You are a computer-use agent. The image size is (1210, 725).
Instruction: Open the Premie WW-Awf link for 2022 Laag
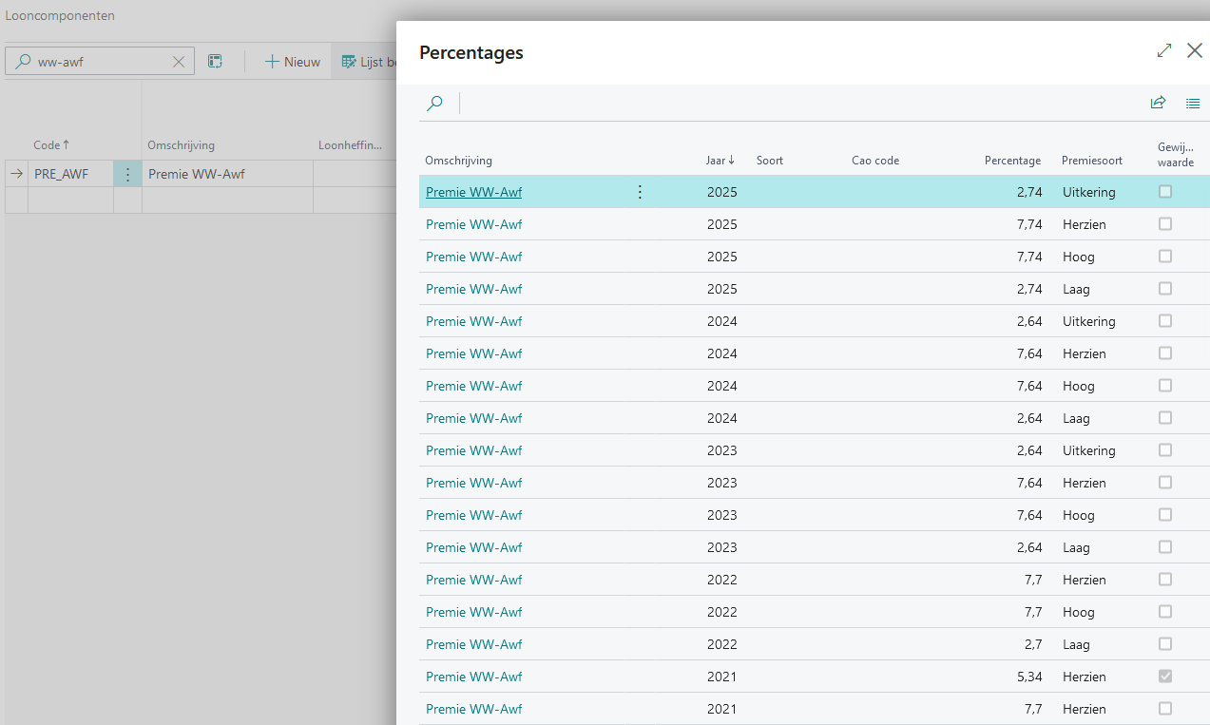tap(473, 644)
